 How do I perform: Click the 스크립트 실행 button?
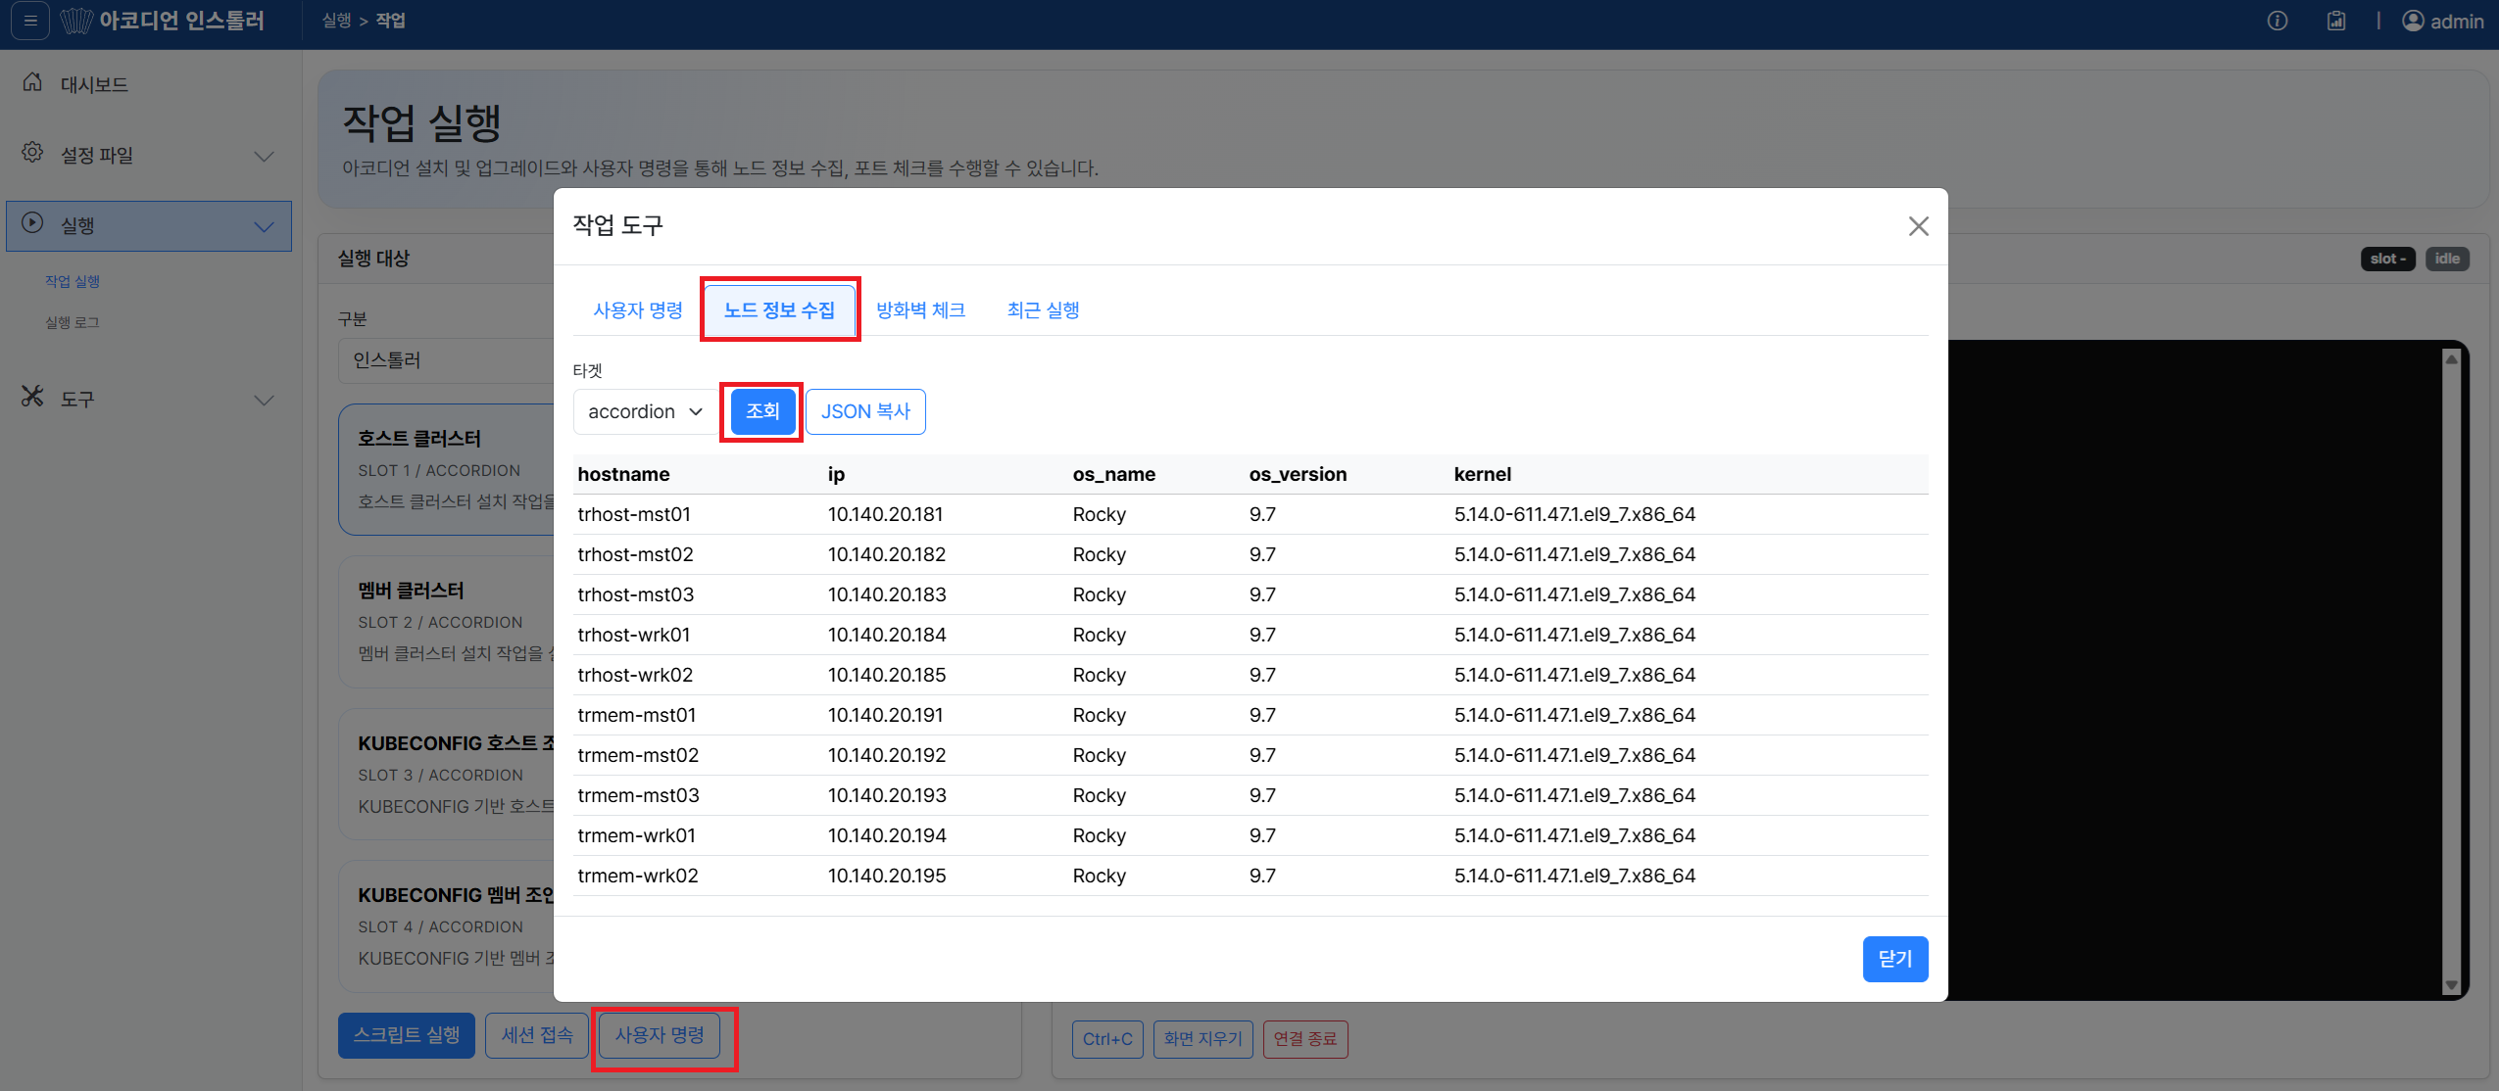pyautogui.click(x=407, y=1035)
